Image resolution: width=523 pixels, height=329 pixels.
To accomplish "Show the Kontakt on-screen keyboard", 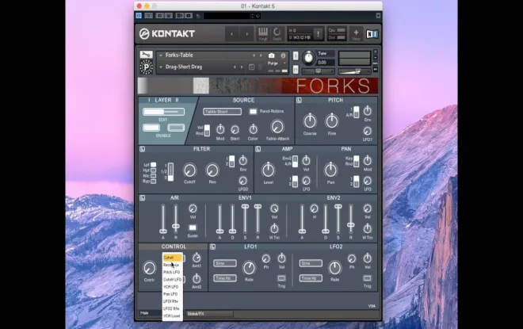I will [x=263, y=34].
